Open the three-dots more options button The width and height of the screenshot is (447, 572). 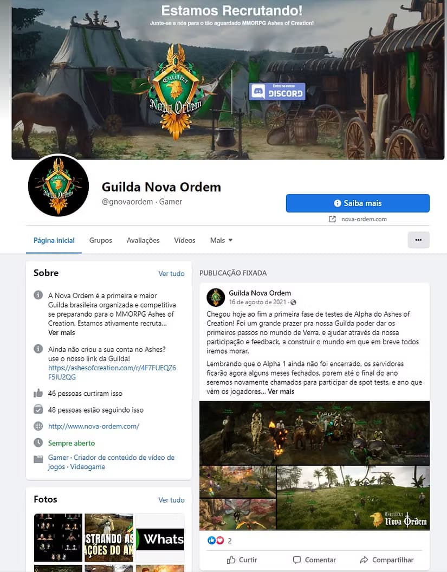tap(419, 240)
